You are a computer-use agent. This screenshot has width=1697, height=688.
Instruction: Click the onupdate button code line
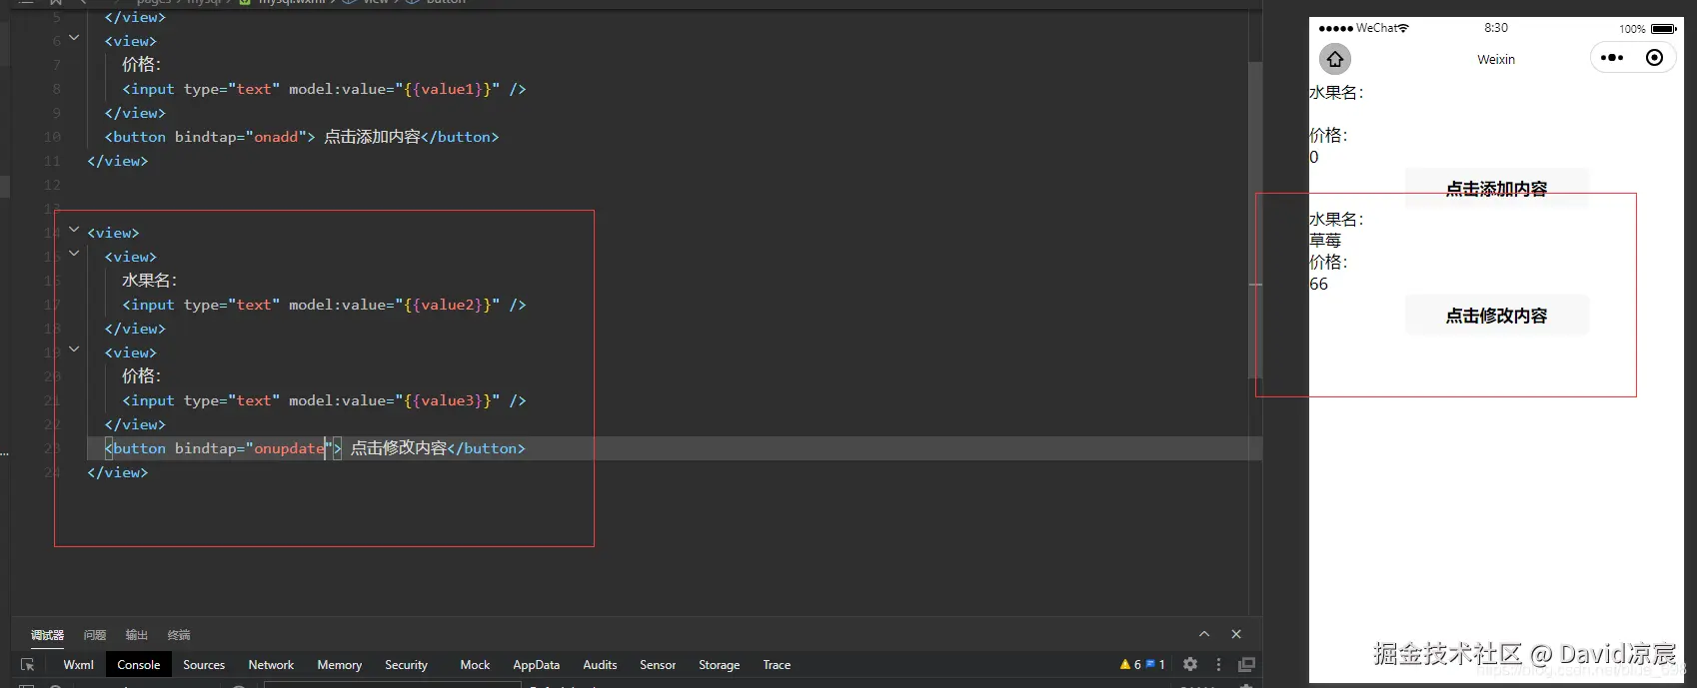pyautogui.click(x=315, y=448)
